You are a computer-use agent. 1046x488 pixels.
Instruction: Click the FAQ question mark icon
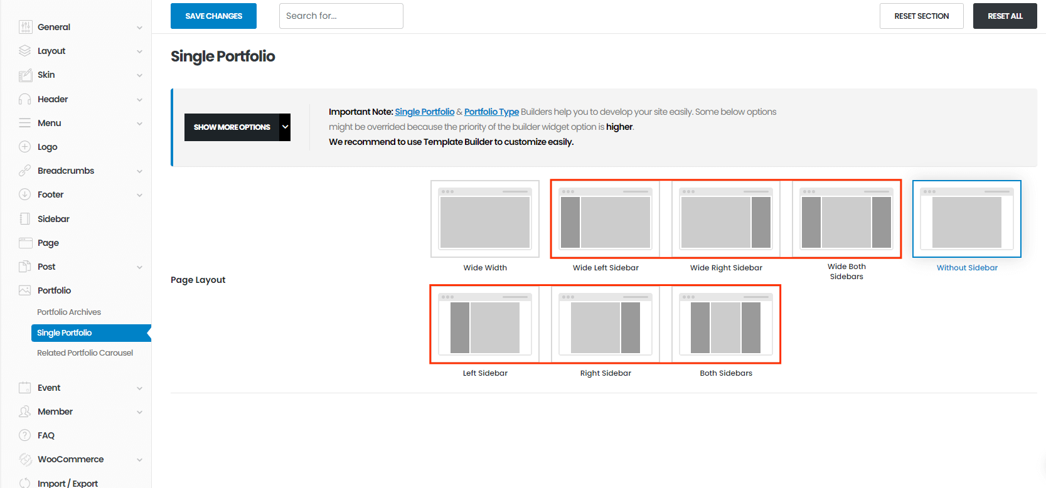pos(25,435)
